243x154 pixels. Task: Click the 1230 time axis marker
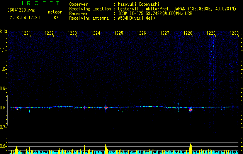(234, 33)
